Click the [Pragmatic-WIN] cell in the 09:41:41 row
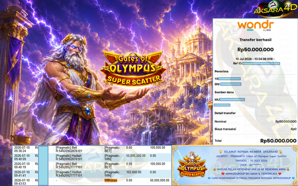Screen dimensions: 298x186 click(112, 174)
